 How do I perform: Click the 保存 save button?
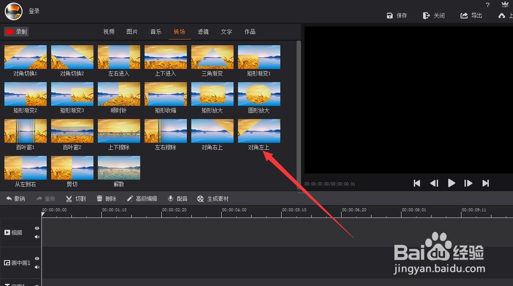click(x=397, y=15)
